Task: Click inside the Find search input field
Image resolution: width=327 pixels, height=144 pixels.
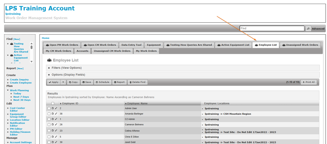Action: click(x=272, y=29)
